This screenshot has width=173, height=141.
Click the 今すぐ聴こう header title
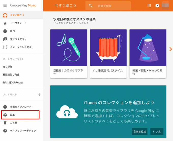pos(65,6)
